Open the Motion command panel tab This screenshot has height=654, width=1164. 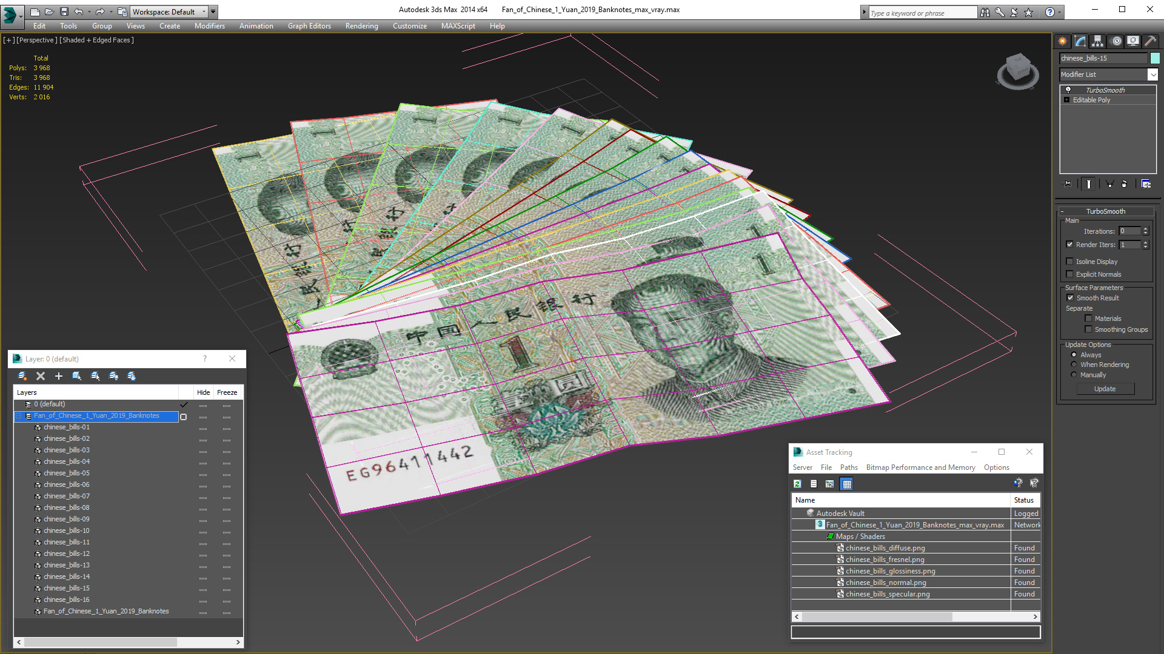[1116, 41]
